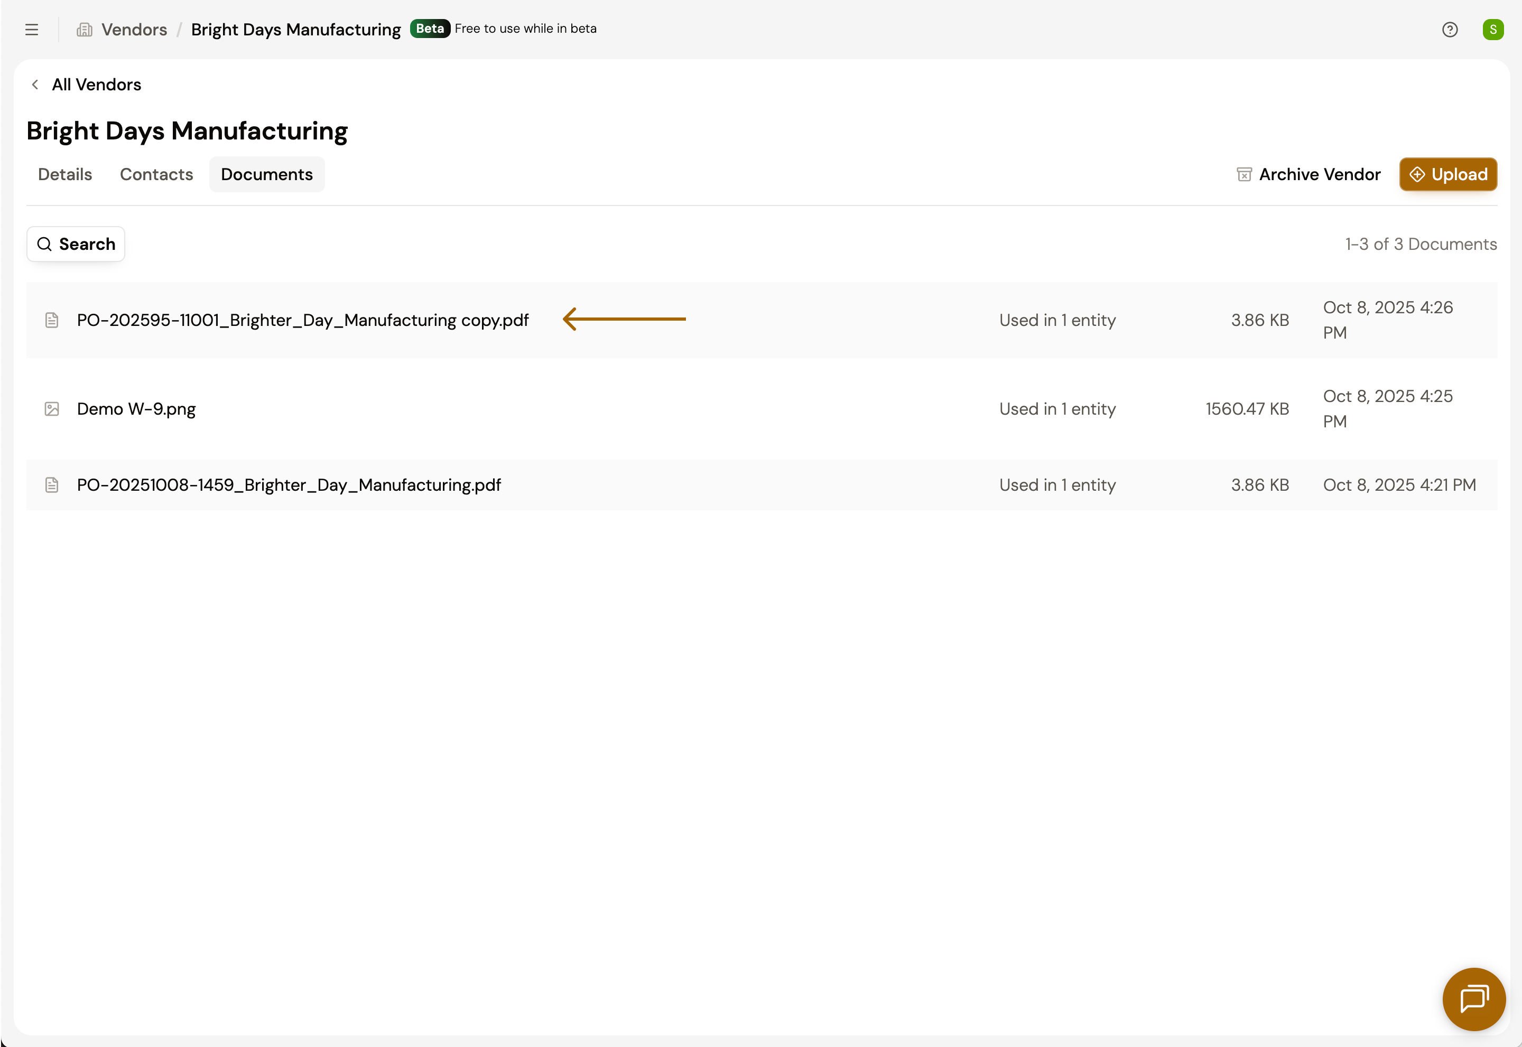This screenshot has width=1522, height=1047.
Task: Open the chat support bubble icon
Action: click(1473, 998)
